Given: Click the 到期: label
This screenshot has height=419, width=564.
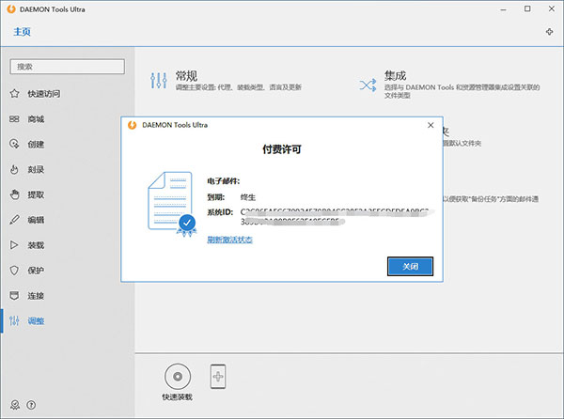Looking at the screenshot, I should click(216, 197).
